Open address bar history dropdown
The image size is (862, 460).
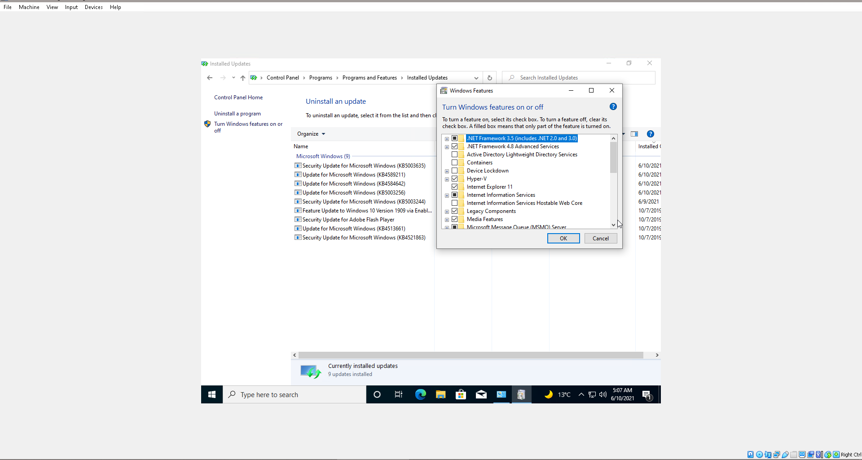point(476,78)
